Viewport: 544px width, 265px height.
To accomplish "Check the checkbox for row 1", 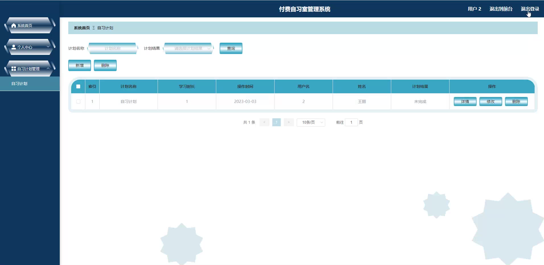I will click(x=78, y=102).
